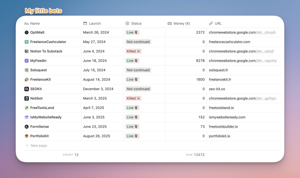Click the PortfolioKit page icon
This screenshot has height=178, width=300.
click(26, 136)
